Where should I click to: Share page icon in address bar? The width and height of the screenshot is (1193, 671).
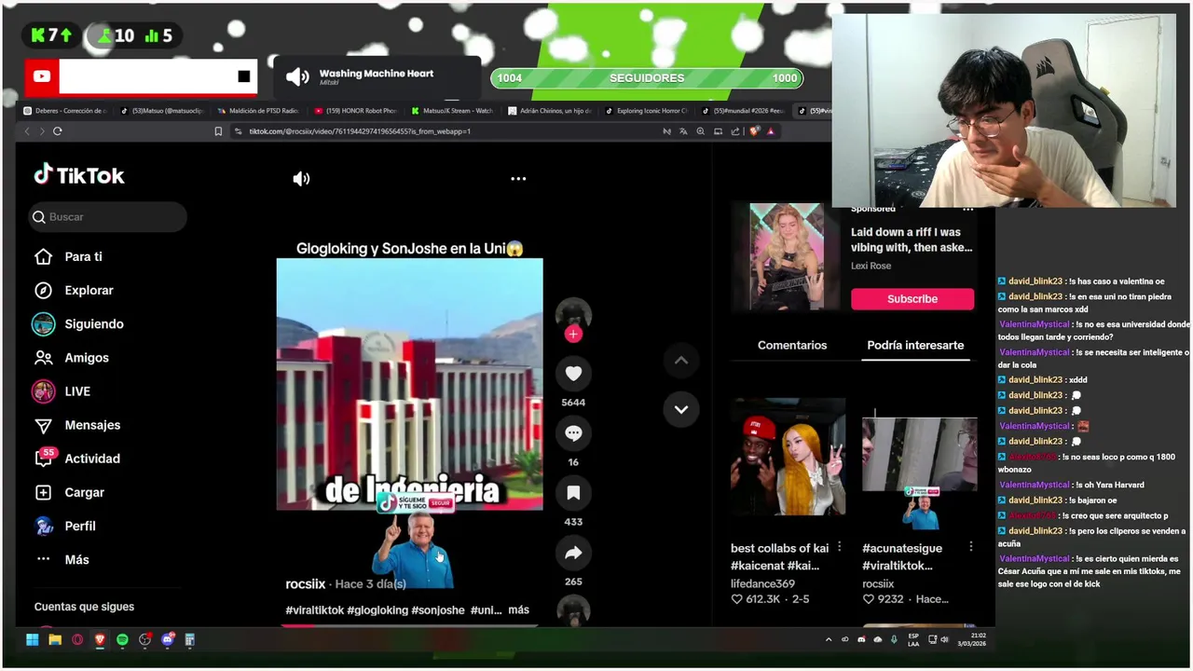[735, 131]
